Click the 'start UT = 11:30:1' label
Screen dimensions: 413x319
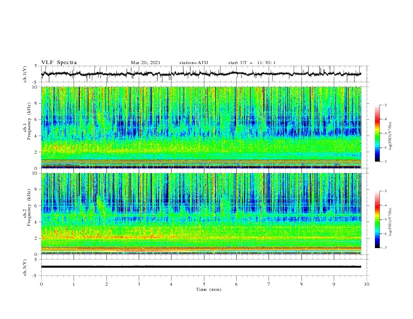(252, 63)
